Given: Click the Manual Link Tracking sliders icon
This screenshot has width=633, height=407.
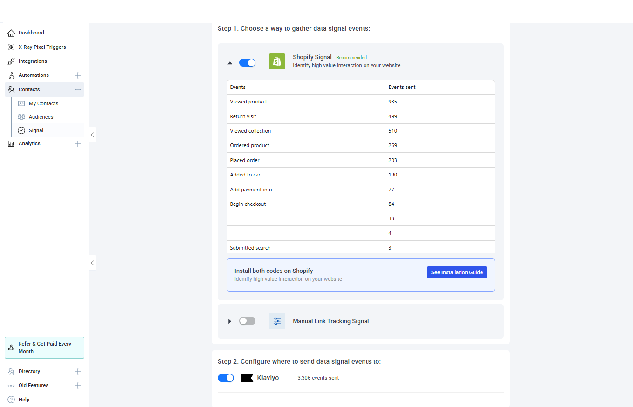Looking at the screenshot, I should (x=277, y=321).
